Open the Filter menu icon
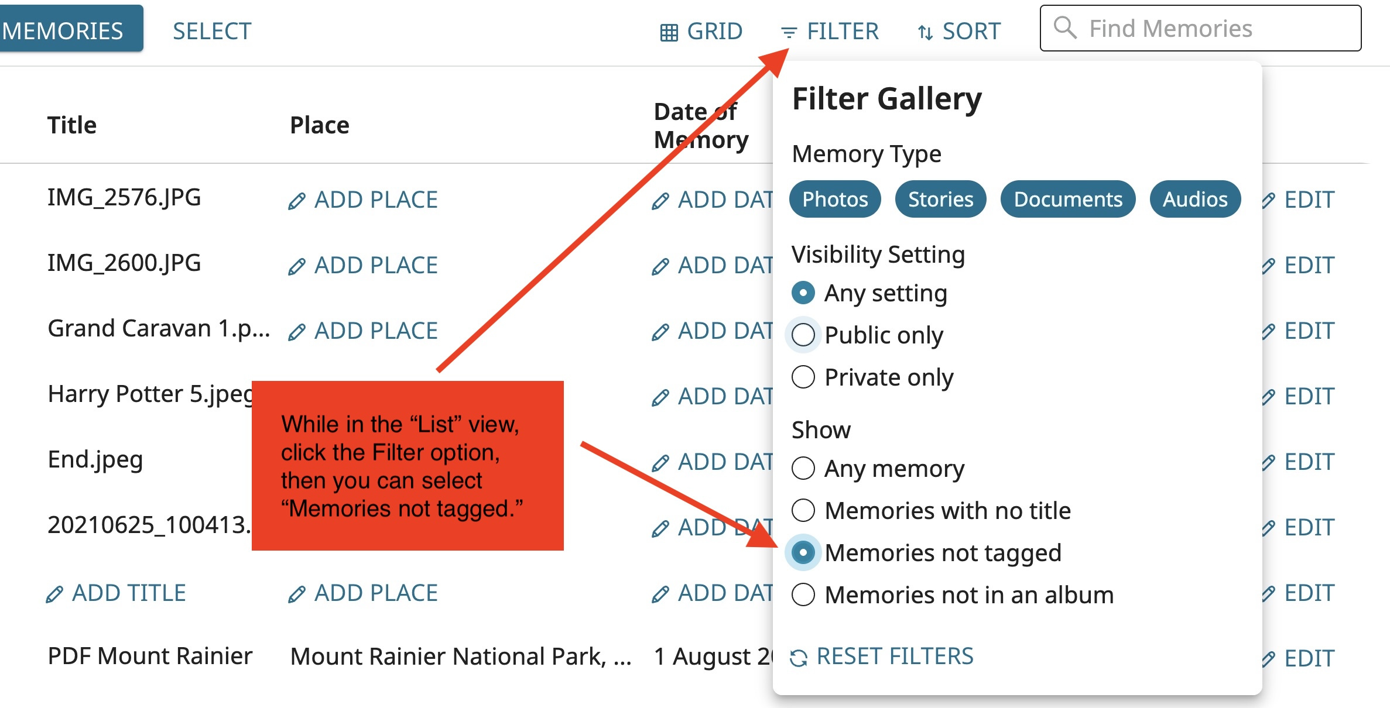1390x708 pixels. [789, 32]
